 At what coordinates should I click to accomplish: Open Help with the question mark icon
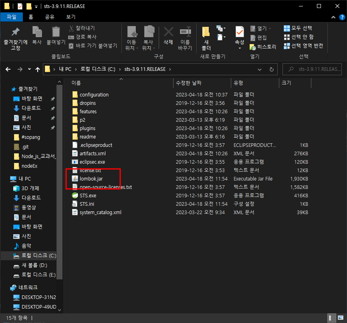point(342,17)
